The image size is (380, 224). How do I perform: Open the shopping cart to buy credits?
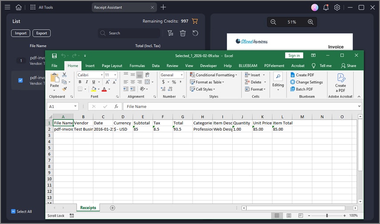(194, 21)
